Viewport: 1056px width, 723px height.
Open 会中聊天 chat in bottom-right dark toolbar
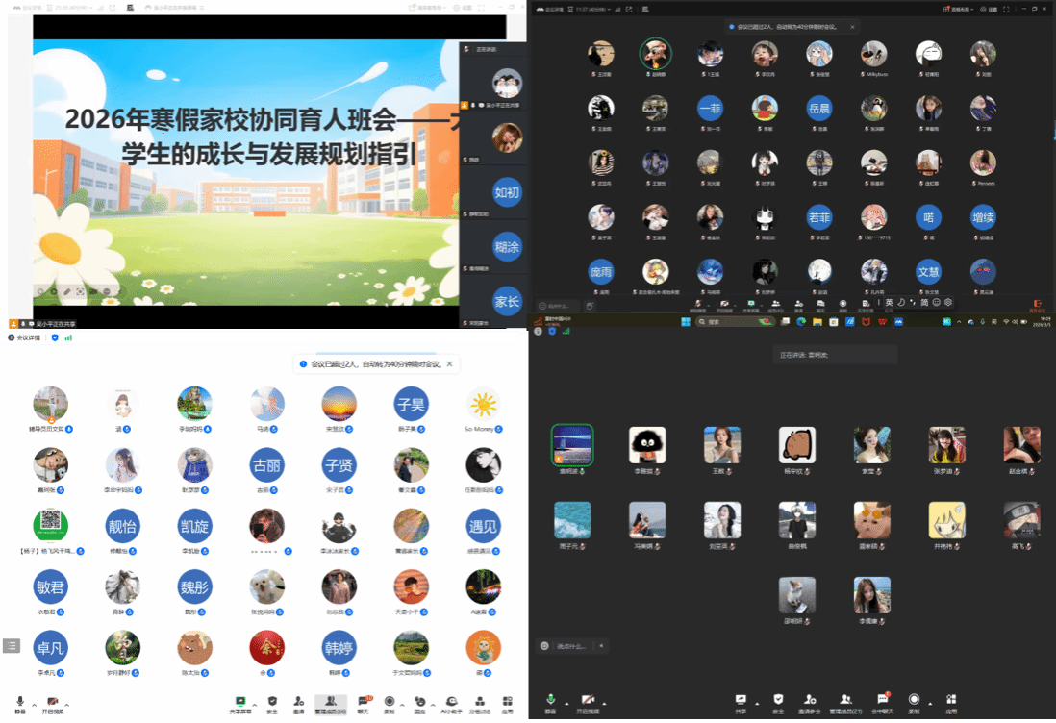click(880, 701)
